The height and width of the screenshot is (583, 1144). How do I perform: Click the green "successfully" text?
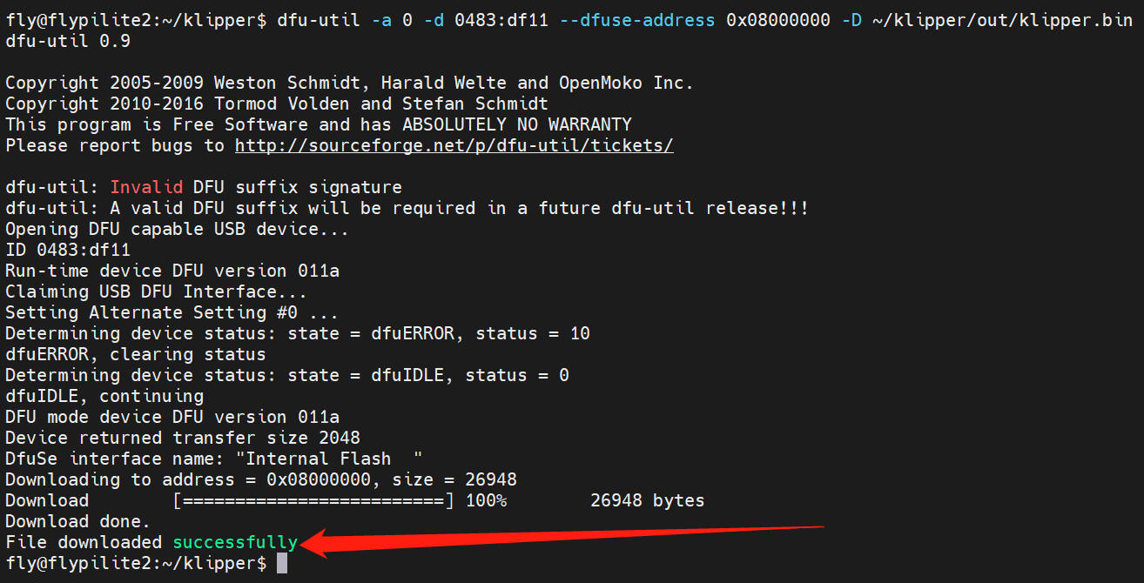pos(235,542)
